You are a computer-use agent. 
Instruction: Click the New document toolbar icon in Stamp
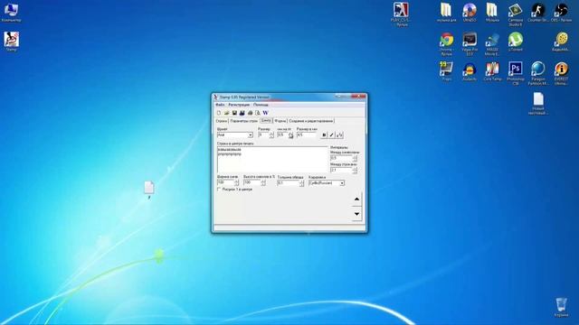coord(219,113)
